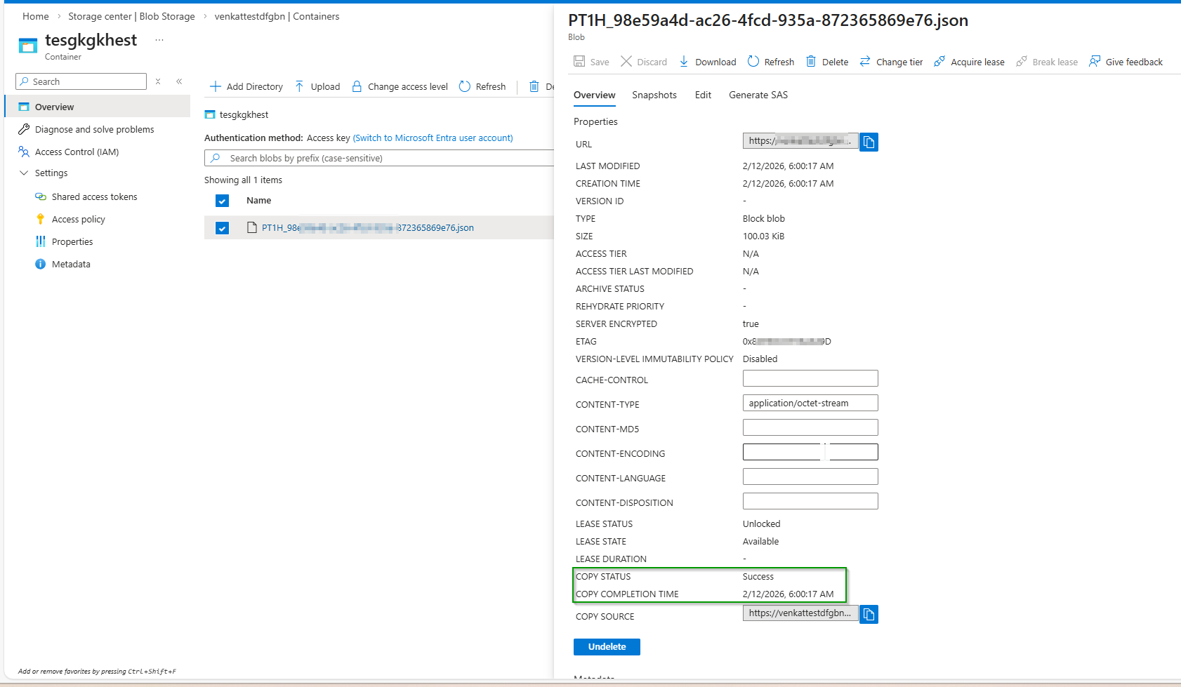Toggle the select-all checkbox beside Name
The height and width of the screenshot is (687, 1181).
click(x=223, y=201)
